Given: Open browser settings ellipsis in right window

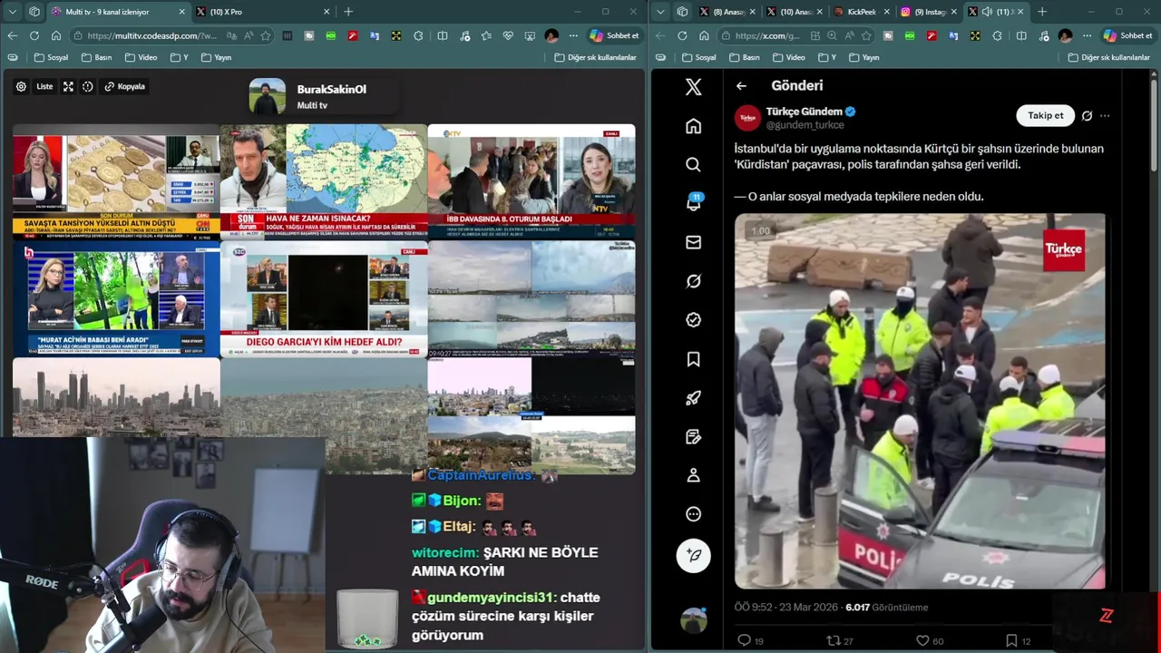Looking at the screenshot, I should 1087,35.
